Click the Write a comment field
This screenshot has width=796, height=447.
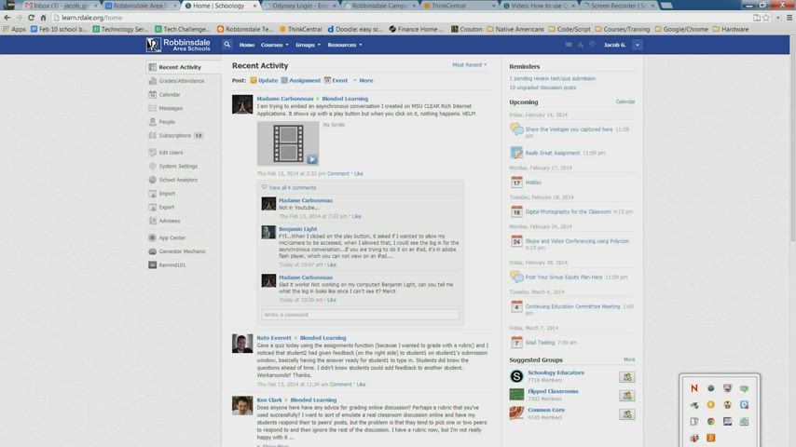tap(360, 315)
